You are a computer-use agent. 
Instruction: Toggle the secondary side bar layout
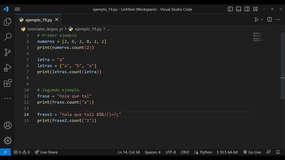click(x=247, y=9)
